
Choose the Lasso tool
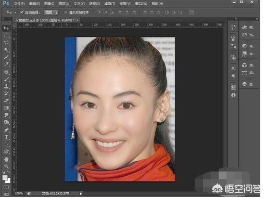[x=6, y=43]
